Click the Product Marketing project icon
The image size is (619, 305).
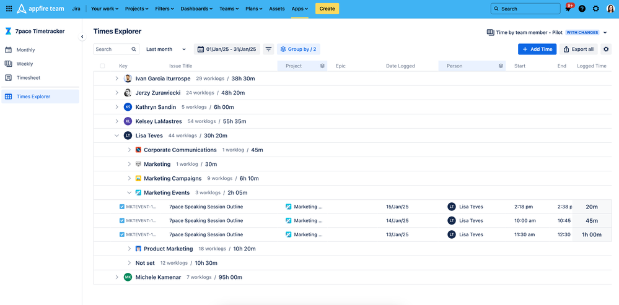click(138, 249)
